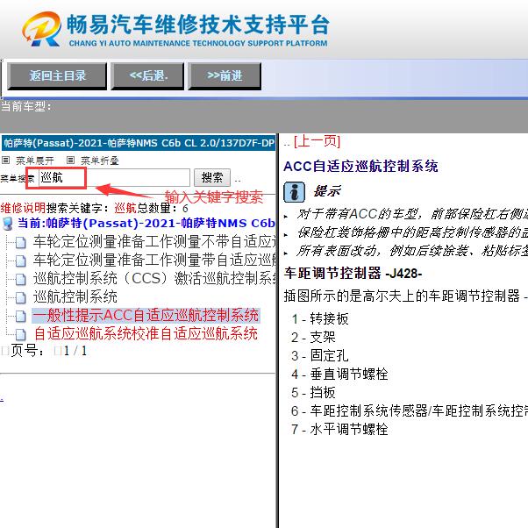The image size is (528, 528).
Task: Click the 当前车型 label
Action: [26, 107]
